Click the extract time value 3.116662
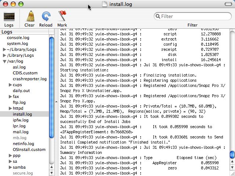The width and height of the screenshot is (235, 176). pyautogui.click(x=210, y=39)
